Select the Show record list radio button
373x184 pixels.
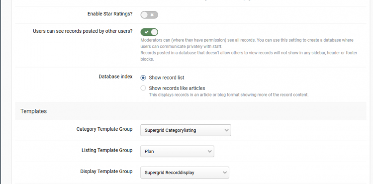tap(143, 78)
